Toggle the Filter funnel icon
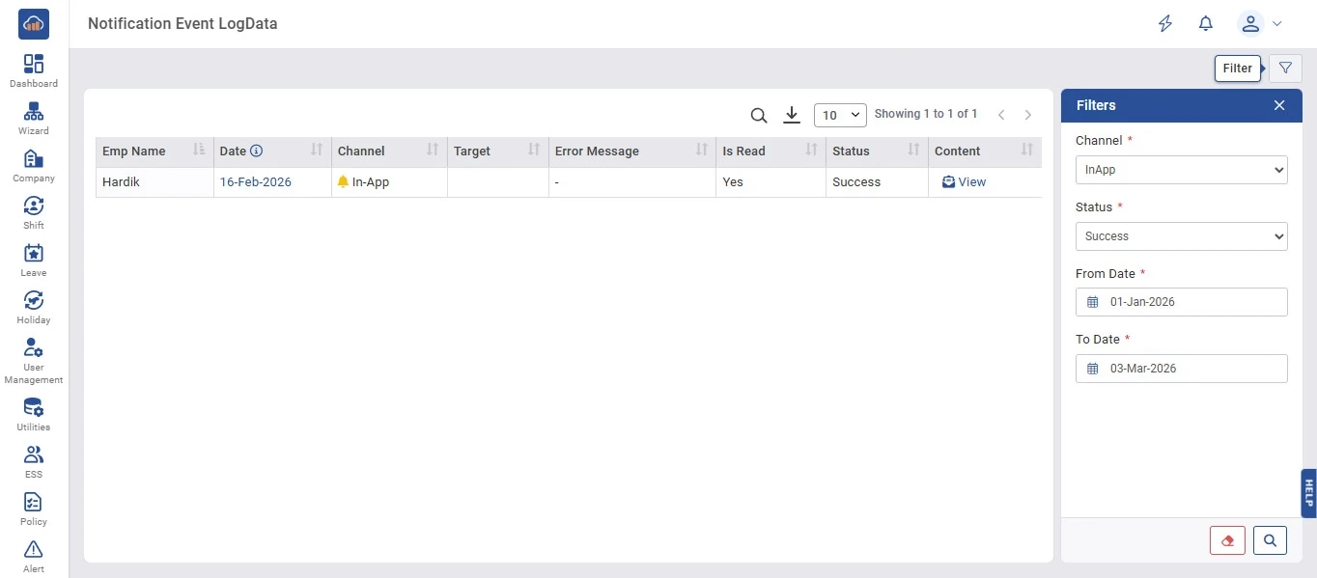Viewport: 1317px width, 578px height. pos(1284,69)
